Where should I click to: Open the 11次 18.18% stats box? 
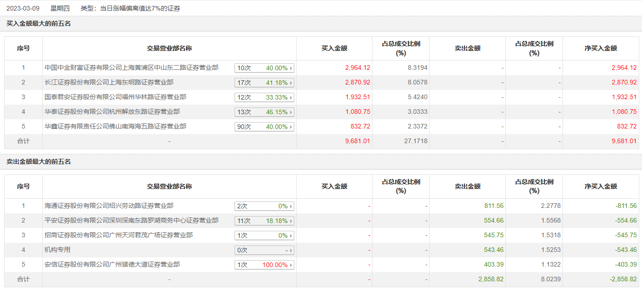pyautogui.click(x=264, y=221)
